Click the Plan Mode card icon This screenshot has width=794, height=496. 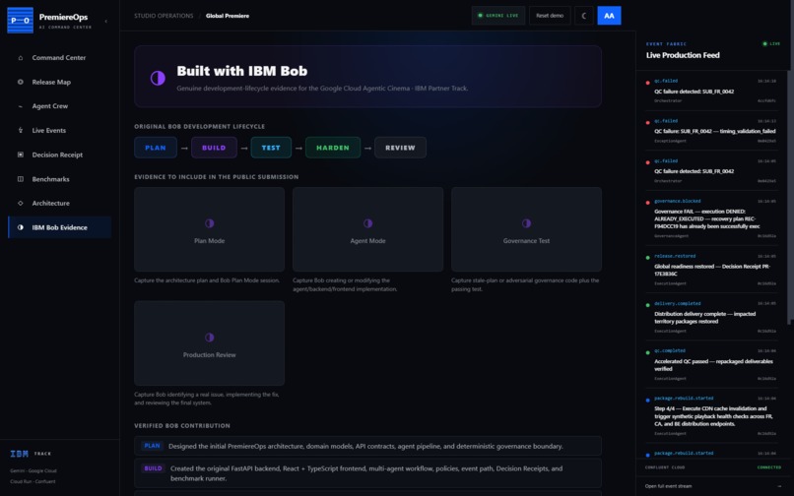(209, 223)
